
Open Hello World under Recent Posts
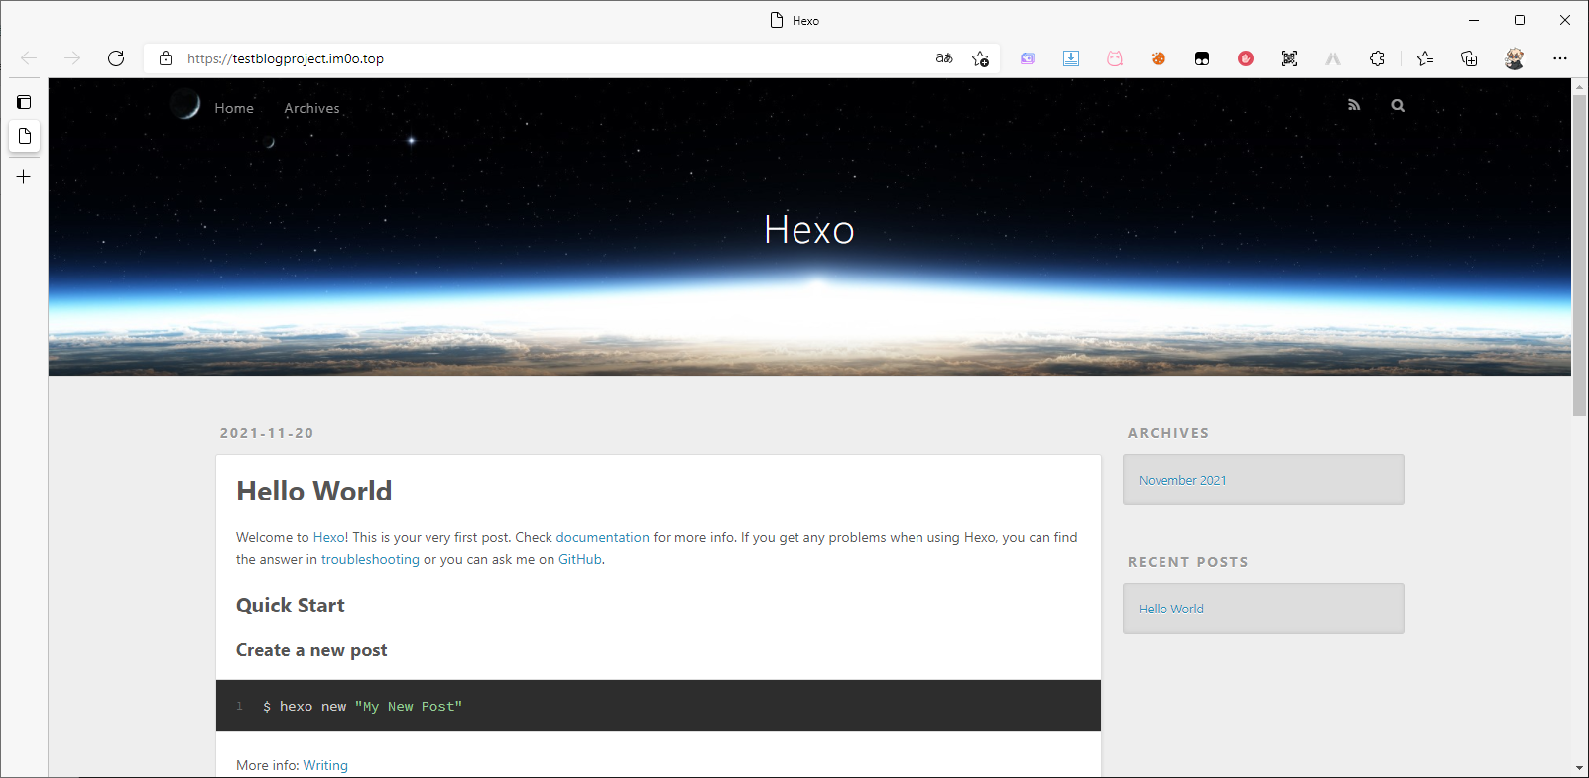[1171, 609]
